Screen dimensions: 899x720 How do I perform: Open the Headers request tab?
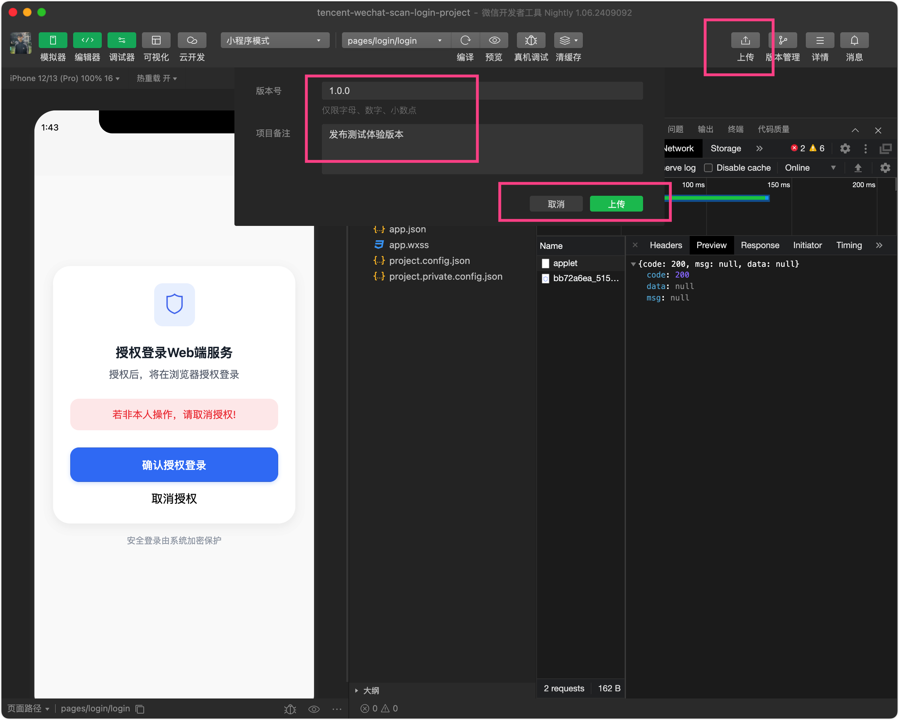[666, 245]
